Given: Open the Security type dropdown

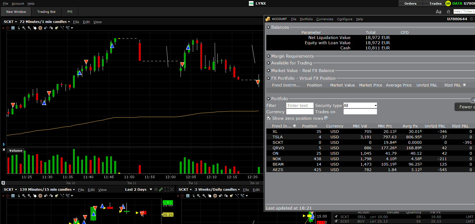Looking at the screenshot, I should pyautogui.click(x=360, y=106).
